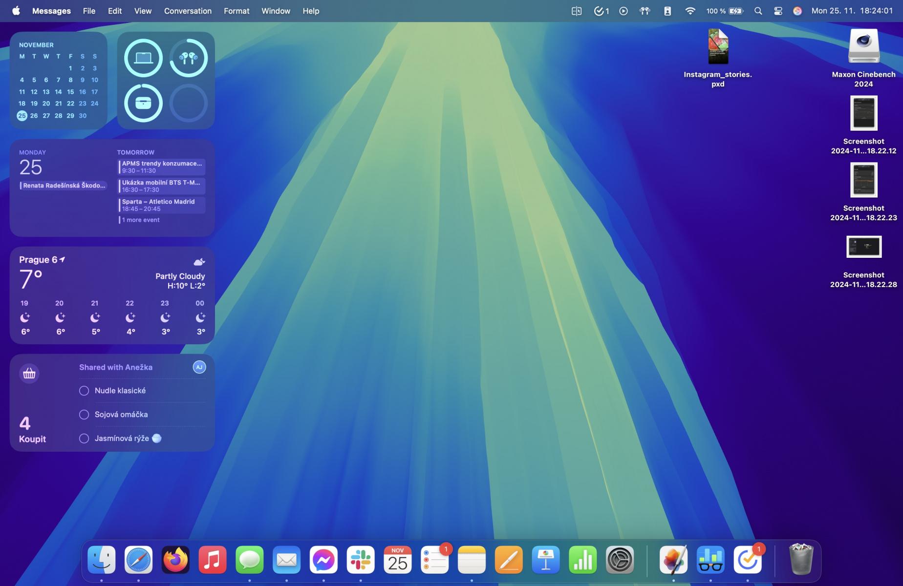This screenshot has width=903, height=586.
Task: Open the battery status menu
Action: pyautogui.click(x=736, y=11)
